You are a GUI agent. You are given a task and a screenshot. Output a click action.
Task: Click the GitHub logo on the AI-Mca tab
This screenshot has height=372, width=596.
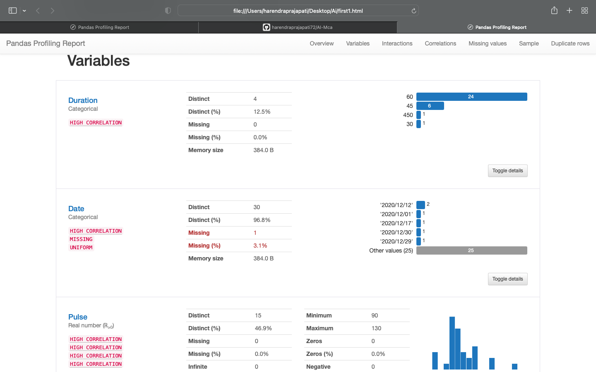[x=267, y=27]
